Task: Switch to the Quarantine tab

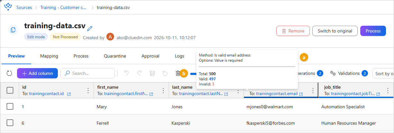Action: (x=115, y=56)
